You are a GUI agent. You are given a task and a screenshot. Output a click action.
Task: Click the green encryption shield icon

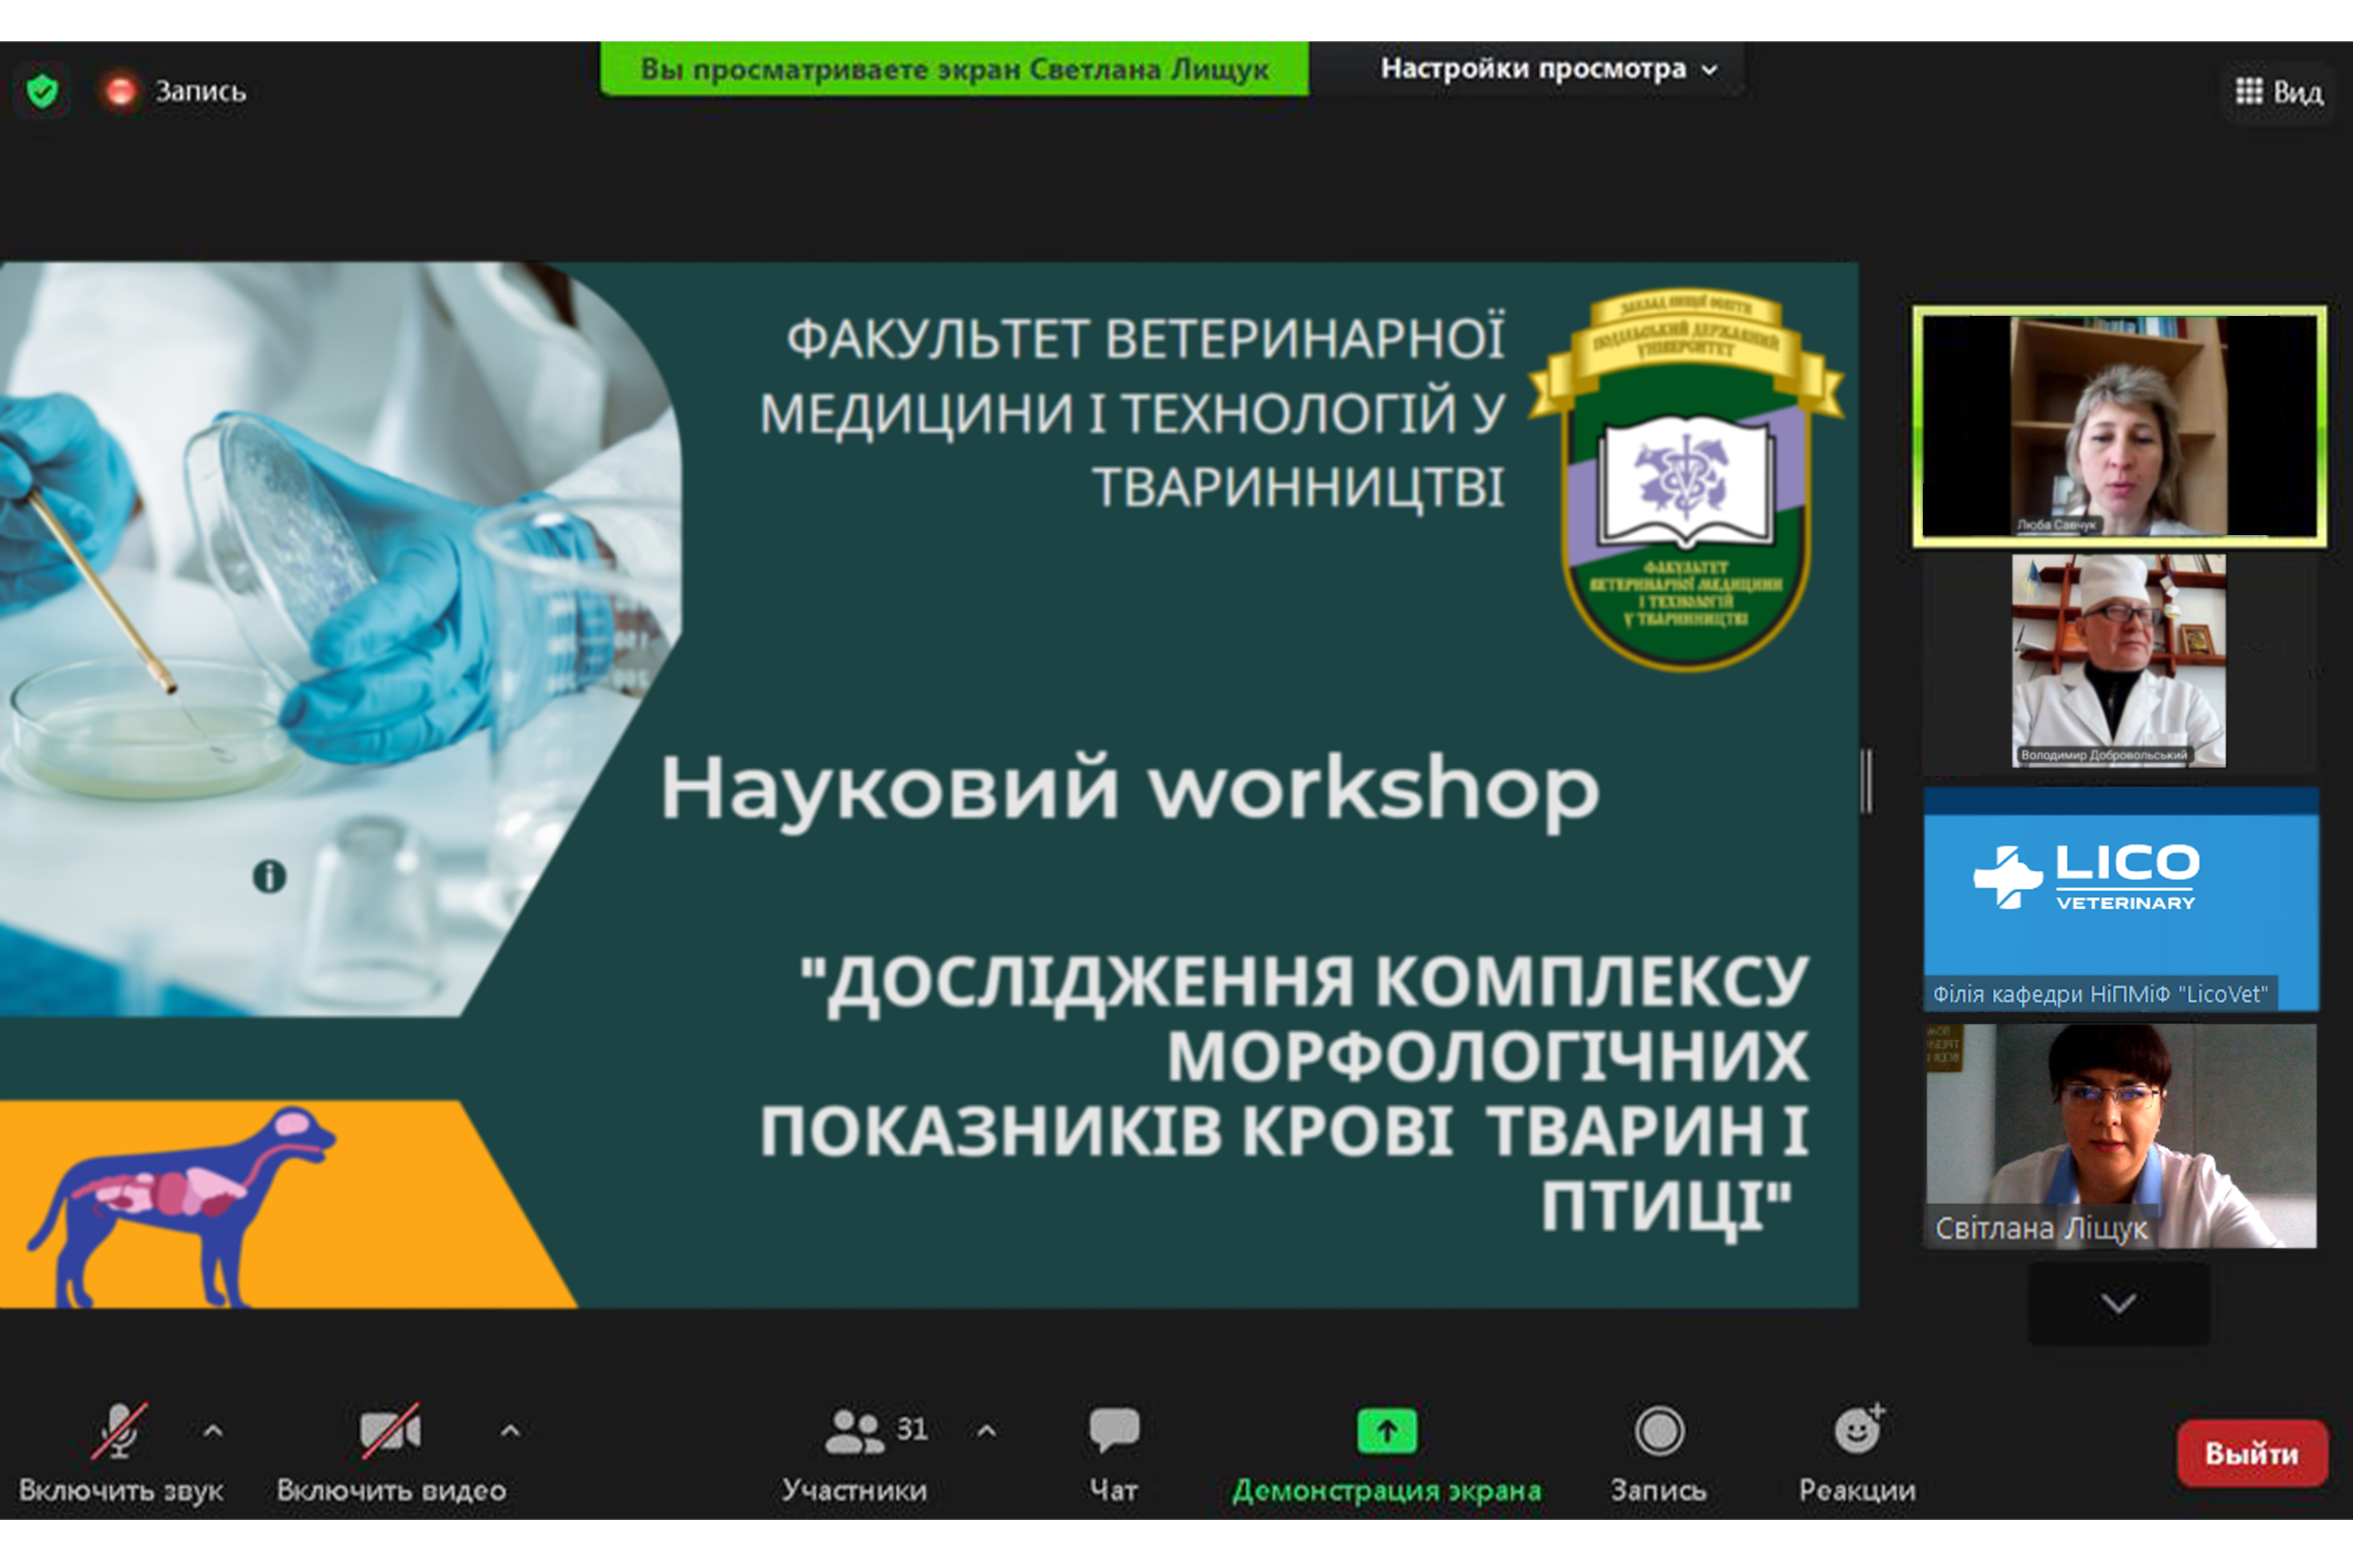42,92
